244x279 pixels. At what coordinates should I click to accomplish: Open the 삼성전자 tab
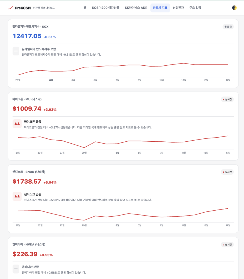click(x=178, y=8)
